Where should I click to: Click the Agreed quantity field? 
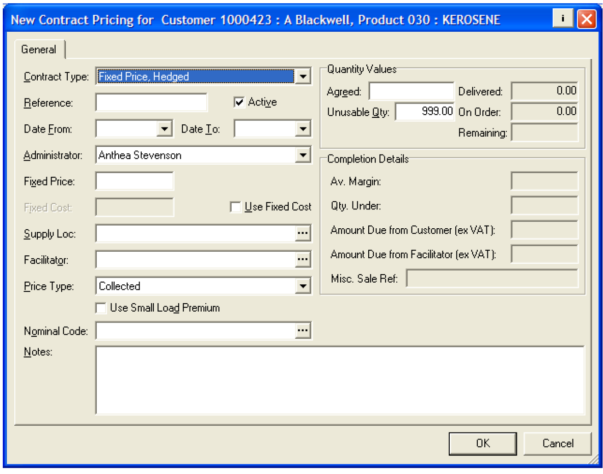[x=411, y=91]
